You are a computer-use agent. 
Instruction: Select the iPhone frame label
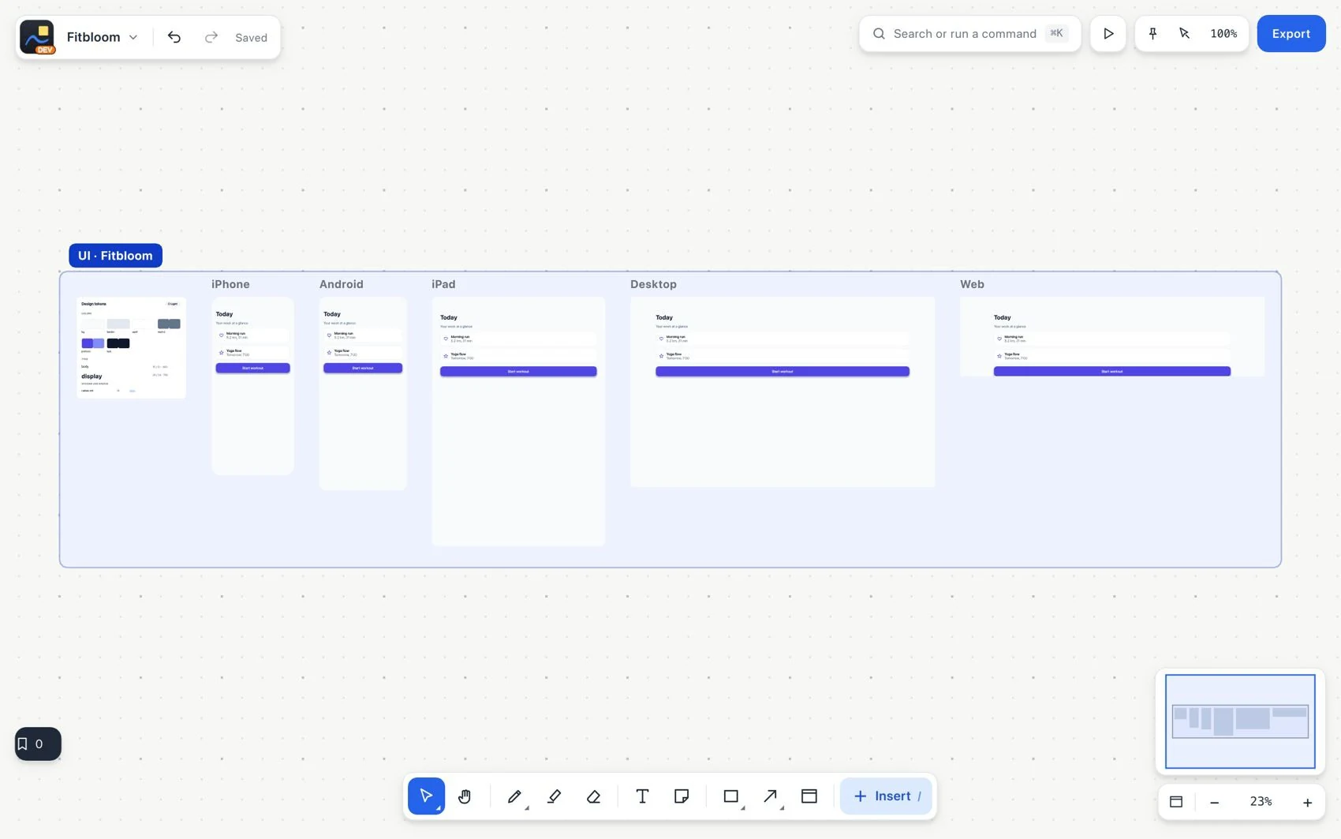coord(230,284)
